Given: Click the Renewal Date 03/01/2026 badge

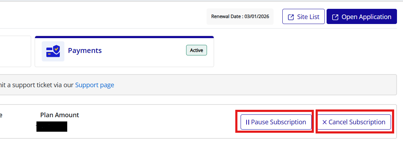Looking at the screenshot, I should click(240, 17).
